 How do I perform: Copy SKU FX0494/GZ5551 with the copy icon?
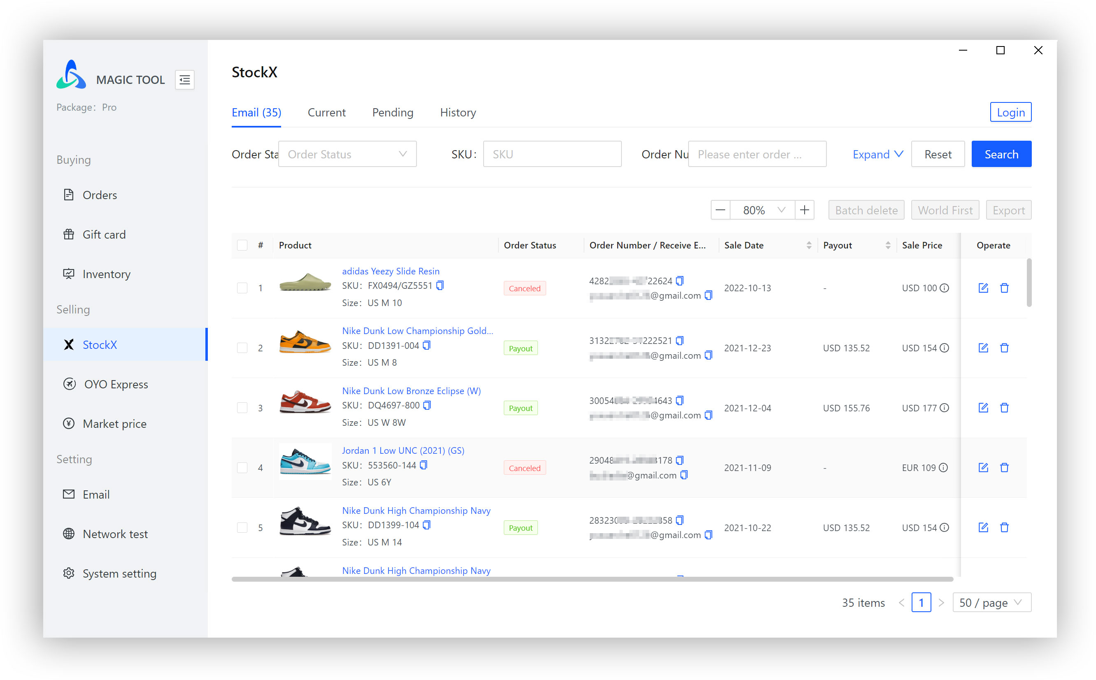click(x=440, y=285)
